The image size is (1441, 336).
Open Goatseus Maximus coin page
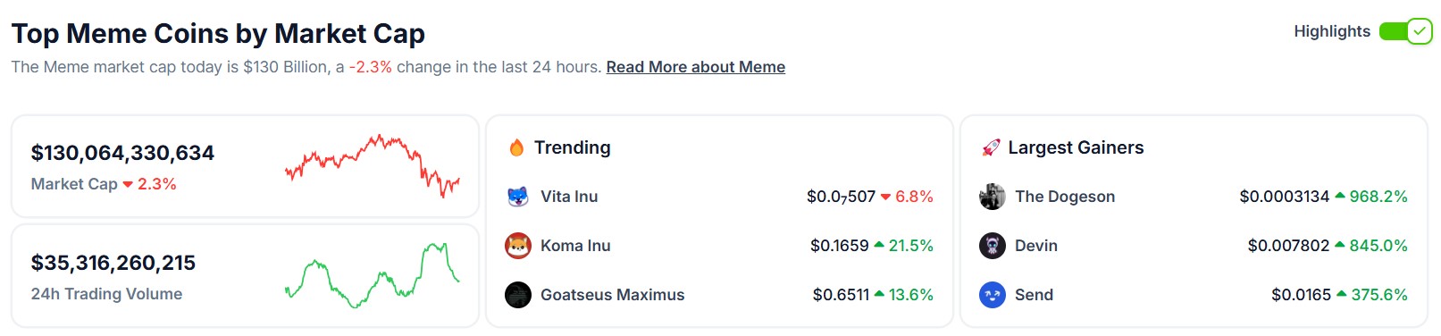[x=612, y=295]
